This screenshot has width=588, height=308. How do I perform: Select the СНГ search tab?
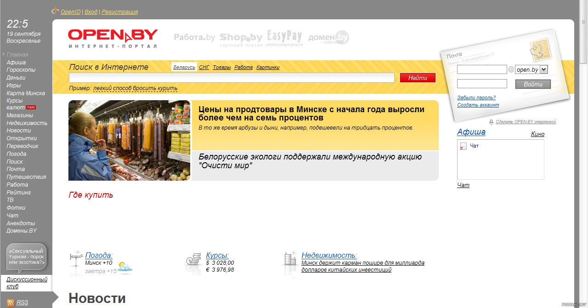pyautogui.click(x=204, y=67)
